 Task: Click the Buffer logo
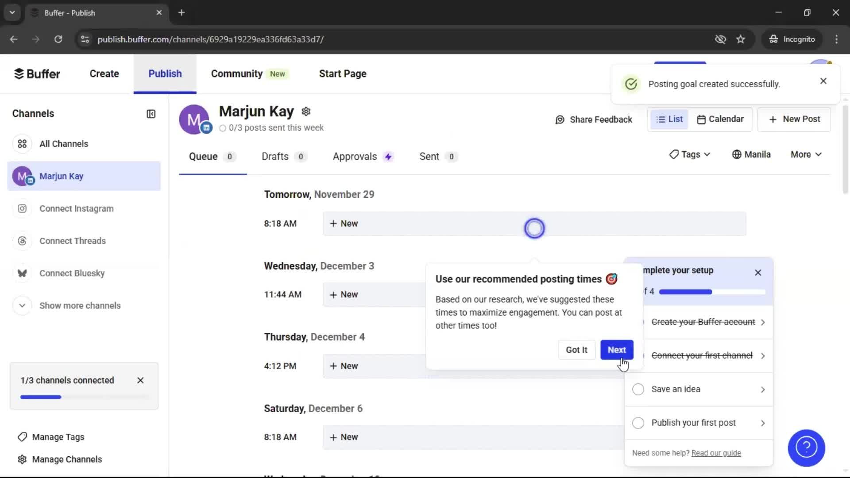point(37,73)
